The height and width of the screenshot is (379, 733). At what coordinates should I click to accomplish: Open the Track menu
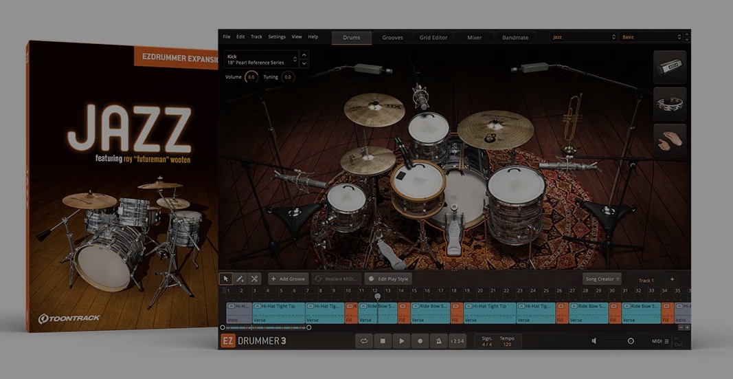[x=256, y=36]
